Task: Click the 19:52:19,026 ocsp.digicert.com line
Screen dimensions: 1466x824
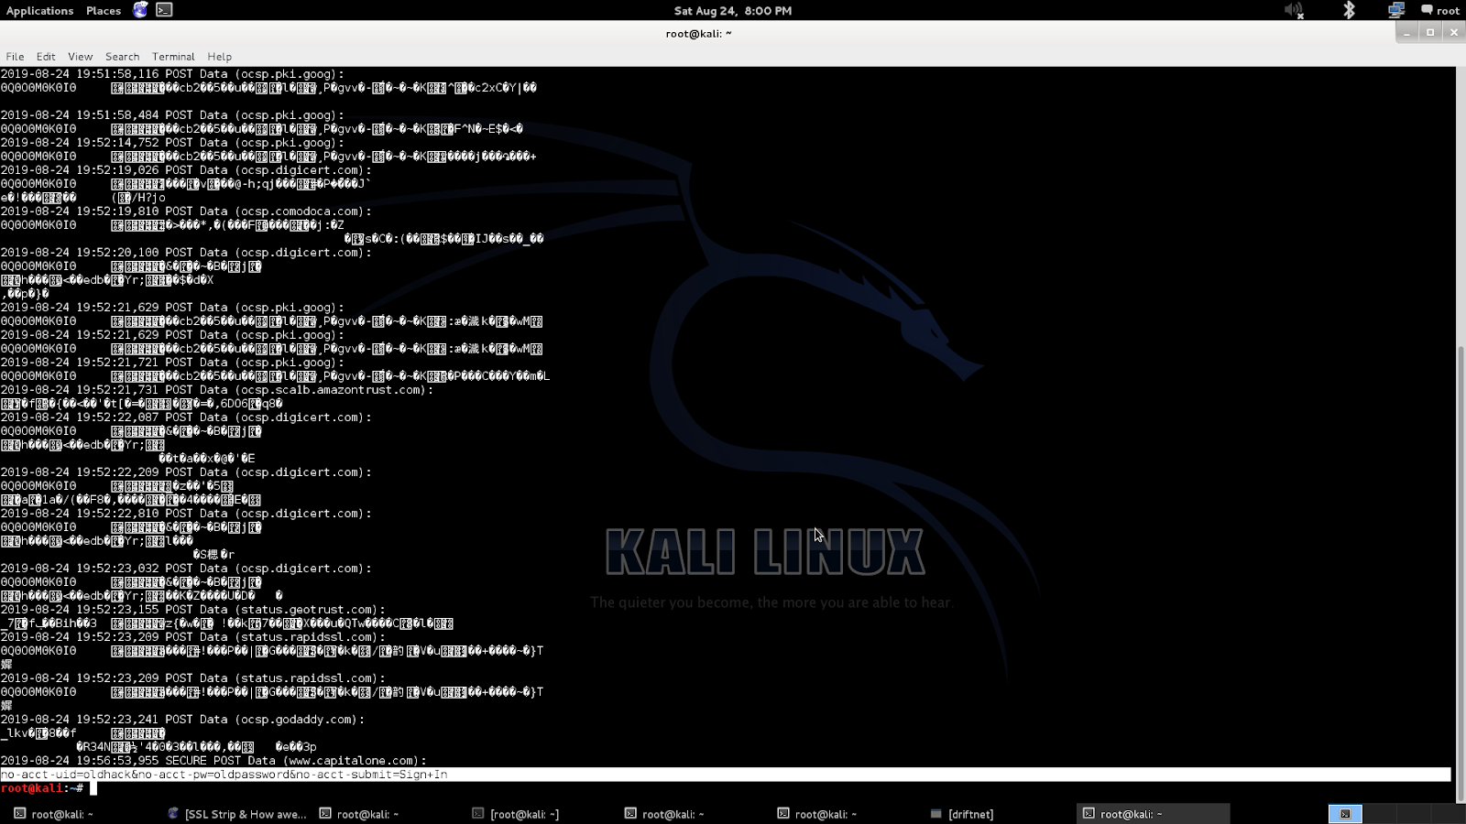Action: (186, 170)
